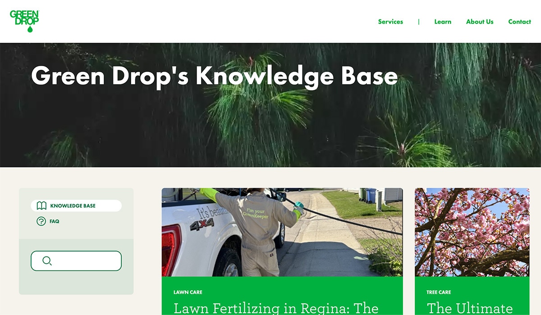Open the Contact page
This screenshot has width=541, height=315.
pyautogui.click(x=519, y=22)
